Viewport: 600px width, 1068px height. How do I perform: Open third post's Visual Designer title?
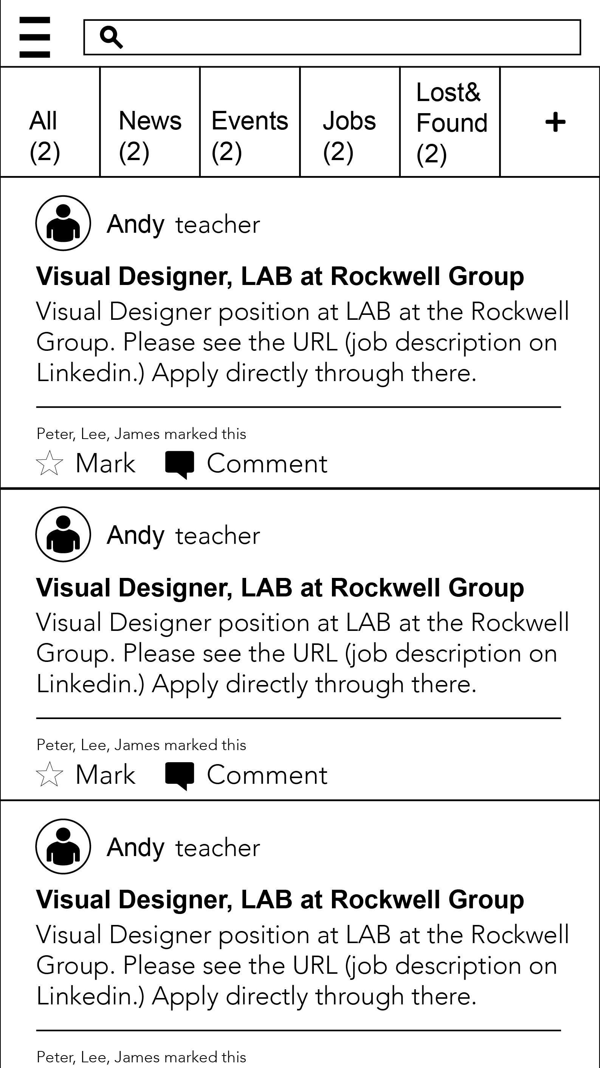pos(280,899)
